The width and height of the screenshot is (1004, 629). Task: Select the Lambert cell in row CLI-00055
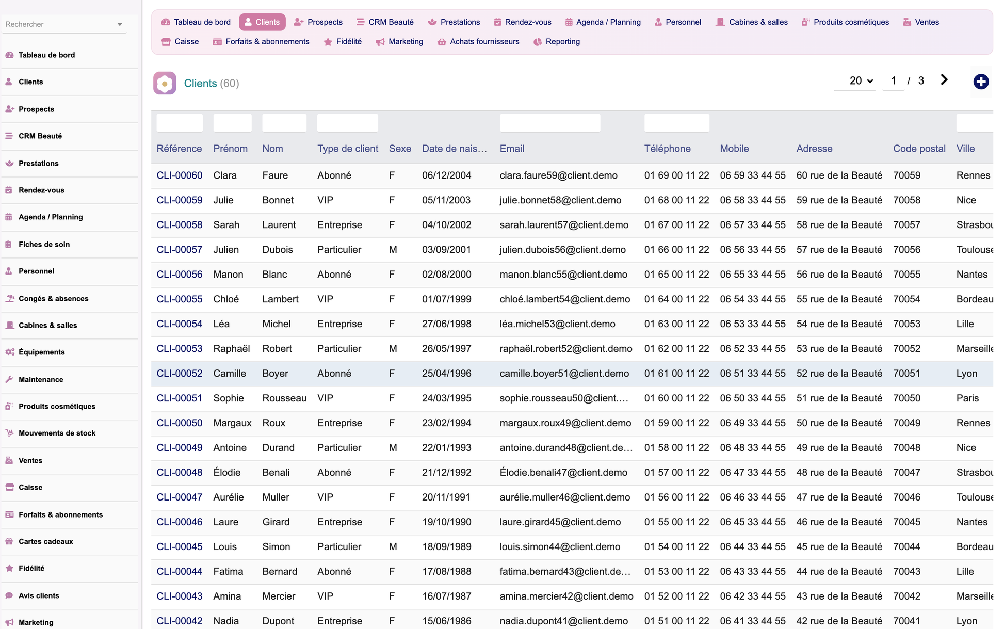point(281,299)
